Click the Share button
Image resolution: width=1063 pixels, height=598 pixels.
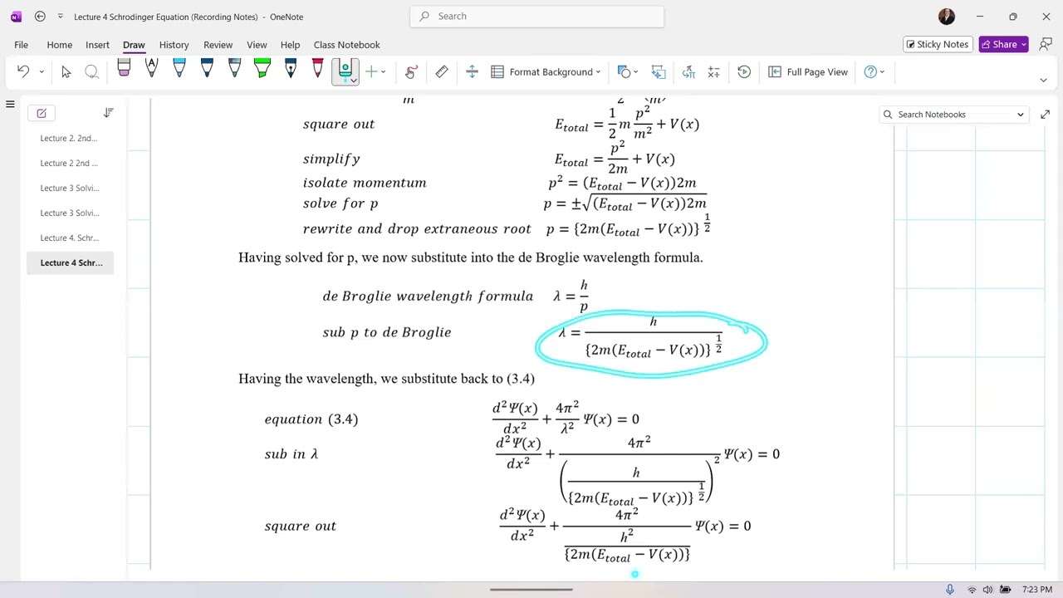click(x=1003, y=44)
